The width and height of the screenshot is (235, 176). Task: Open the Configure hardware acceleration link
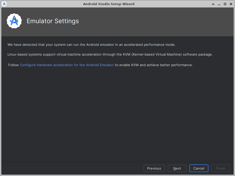point(67,65)
